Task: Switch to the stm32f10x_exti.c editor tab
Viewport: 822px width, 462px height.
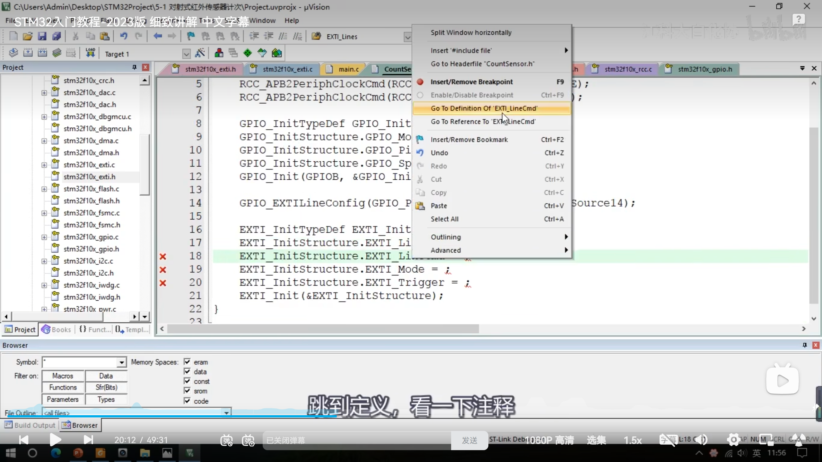Action: point(287,69)
